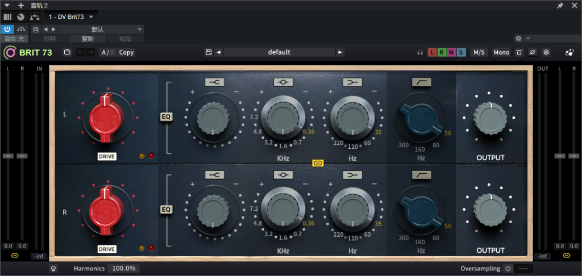
Task: Click the BRIT 73 logo
Action: point(28,52)
